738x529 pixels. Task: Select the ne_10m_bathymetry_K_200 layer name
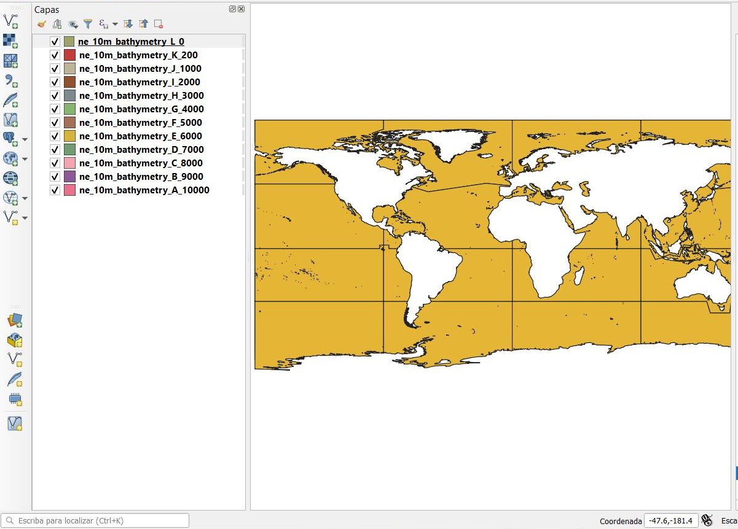[x=138, y=55]
